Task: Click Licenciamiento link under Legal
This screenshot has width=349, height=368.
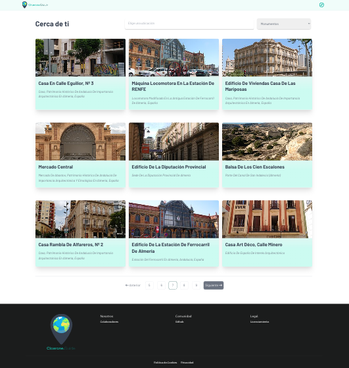Action: click(260, 321)
